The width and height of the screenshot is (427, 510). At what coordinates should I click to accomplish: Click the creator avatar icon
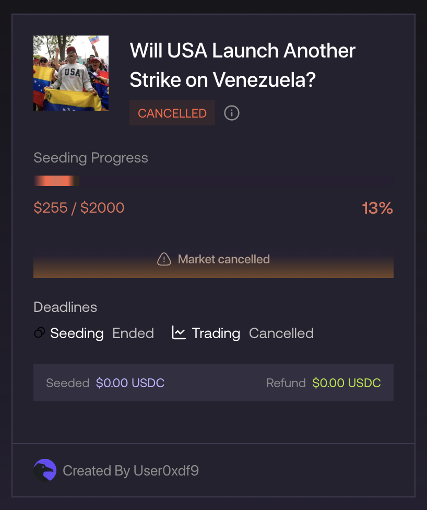(x=44, y=470)
